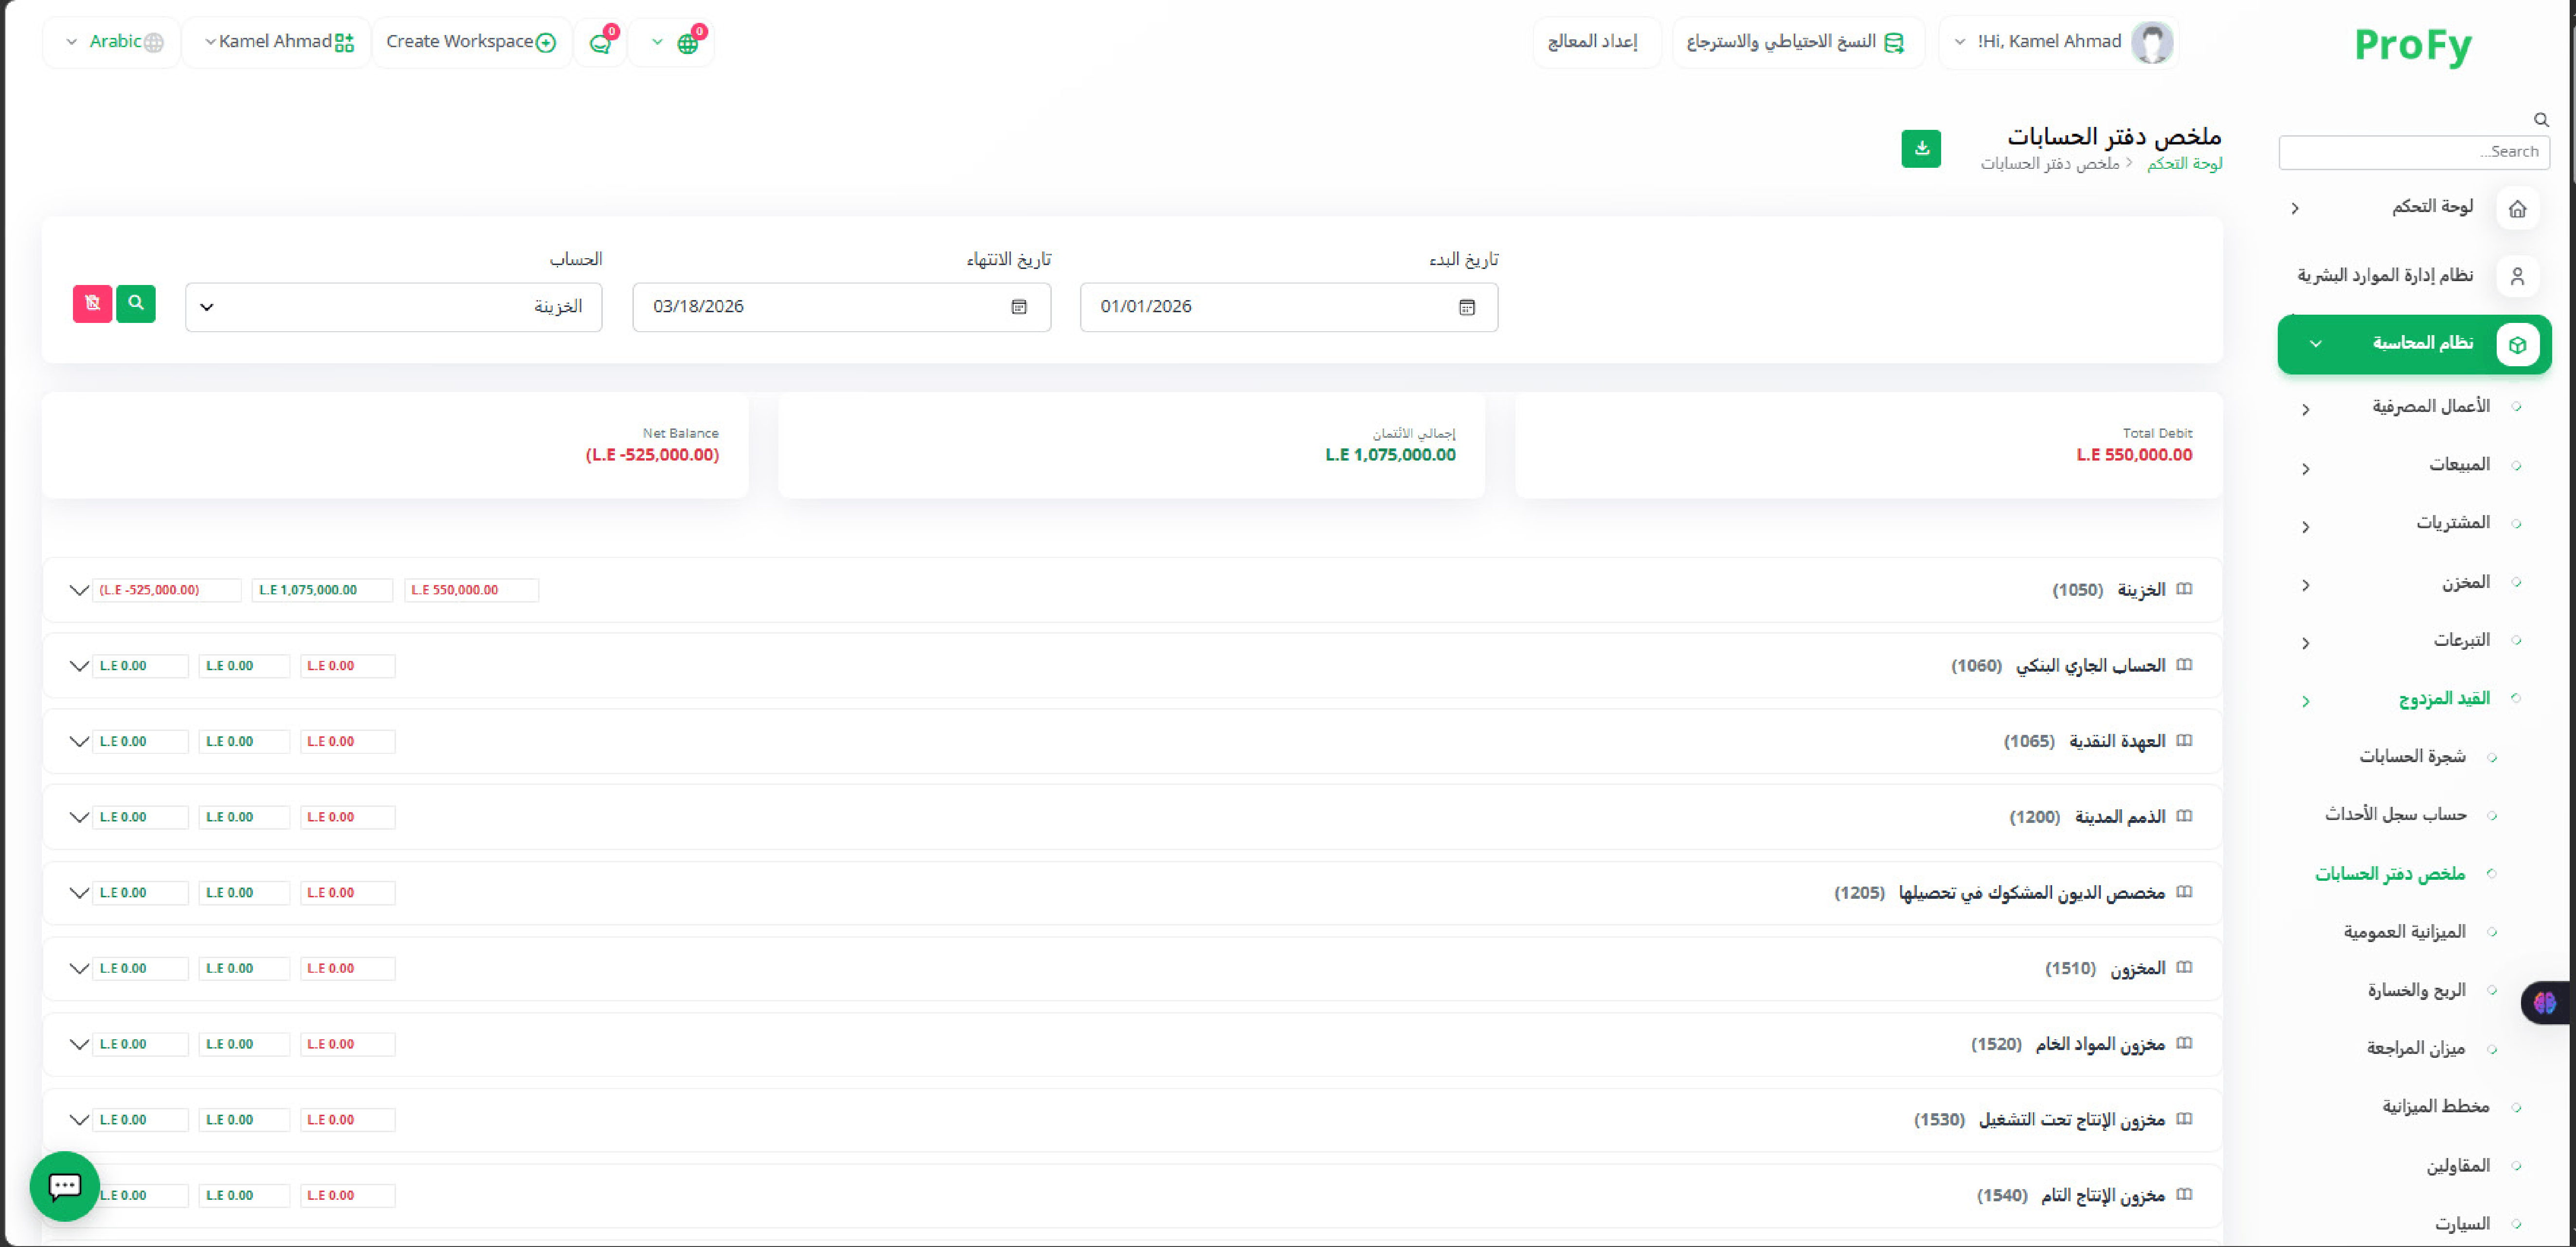Expand the الخزينة (1050) account row
The image size is (2576, 1247).
tap(79, 590)
